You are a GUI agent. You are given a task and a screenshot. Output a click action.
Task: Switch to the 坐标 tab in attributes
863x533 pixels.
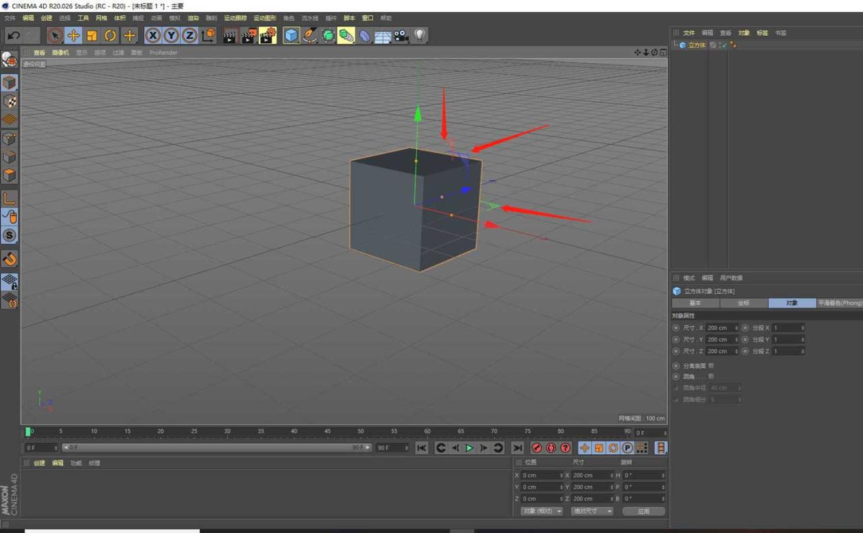[744, 303]
